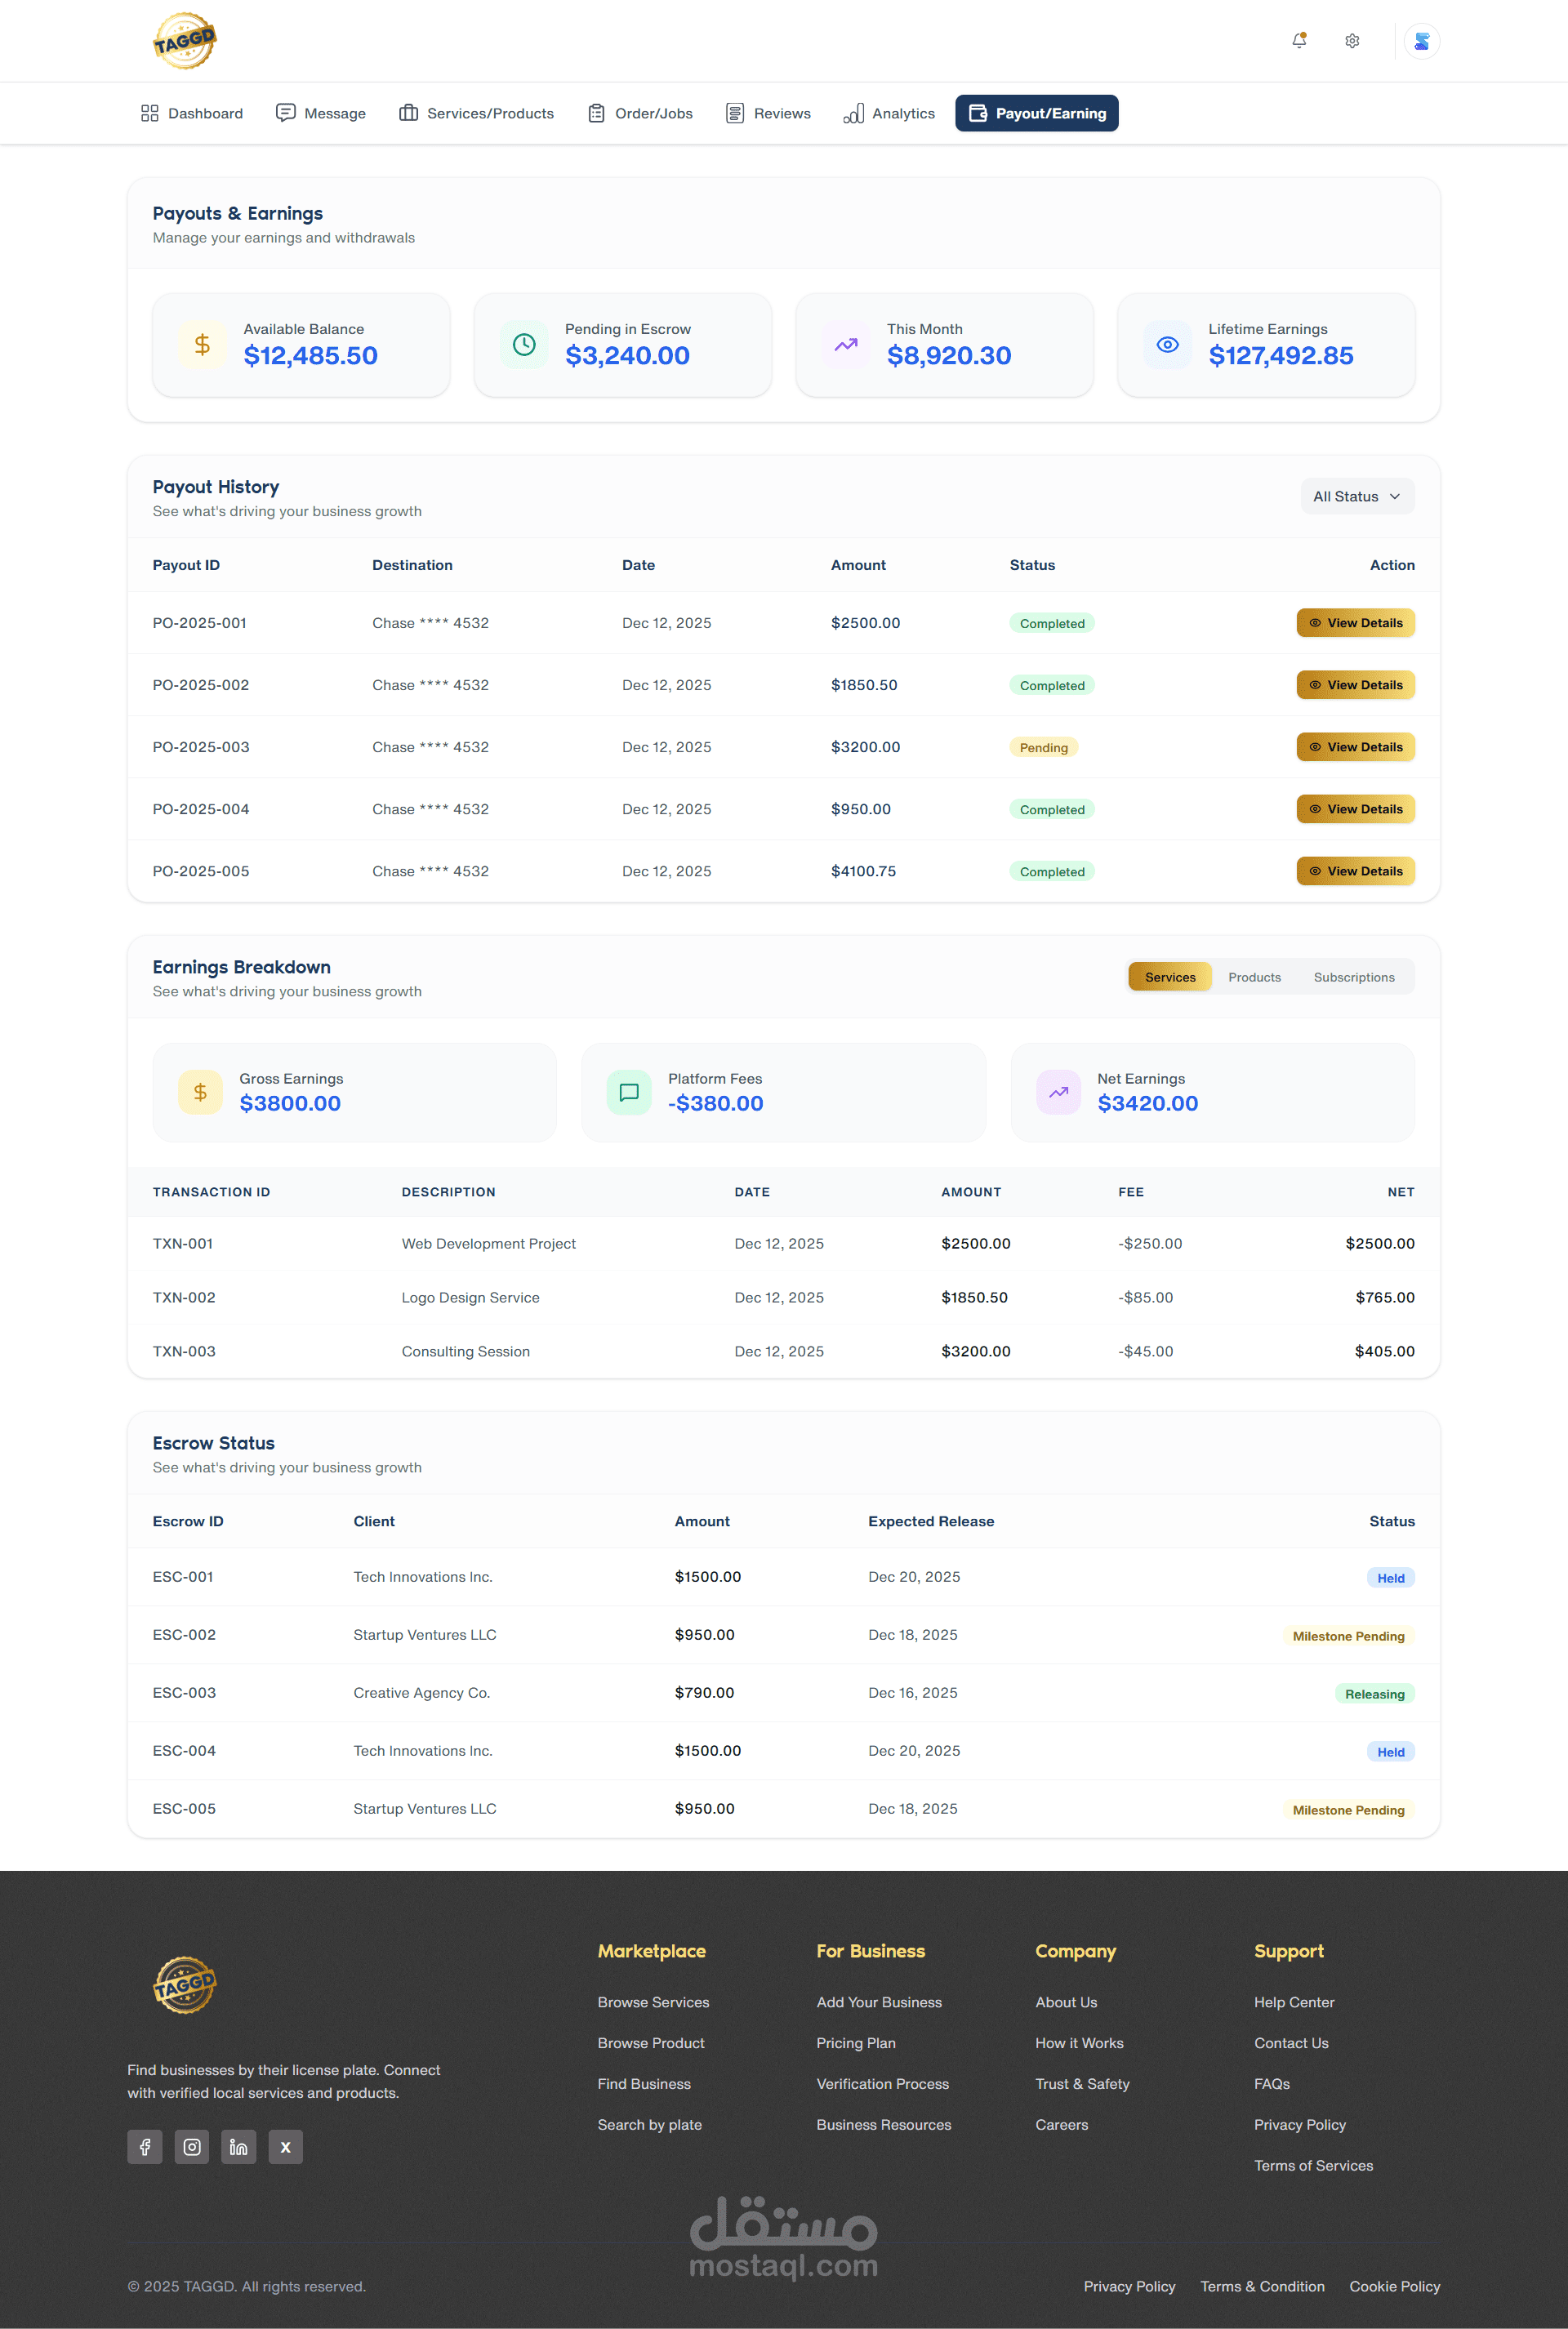Viewport: 1568px width, 2329px height.
Task: Click the LinkedIn footer icon
Action: tap(238, 2147)
